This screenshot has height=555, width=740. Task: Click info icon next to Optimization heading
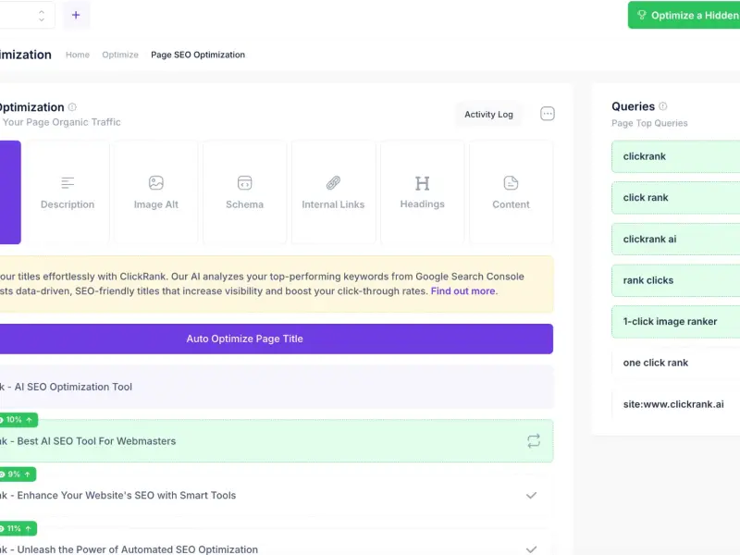(x=72, y=107)
